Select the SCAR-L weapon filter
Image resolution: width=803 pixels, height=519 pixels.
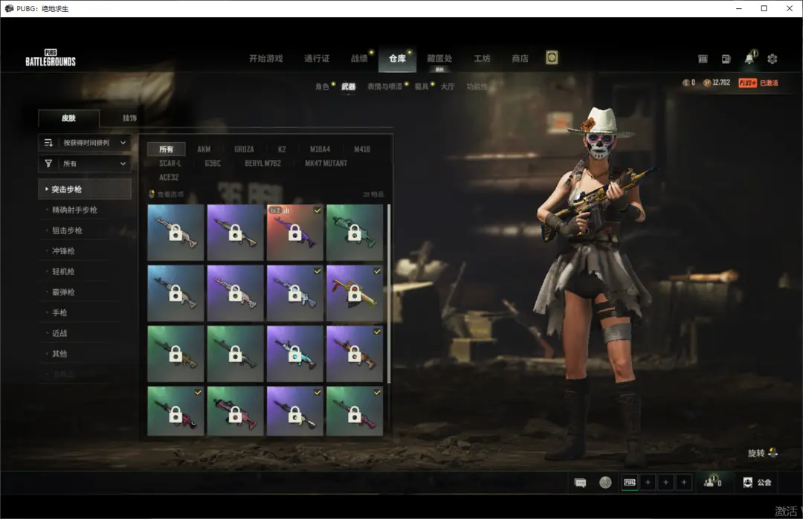pos(170,164)
